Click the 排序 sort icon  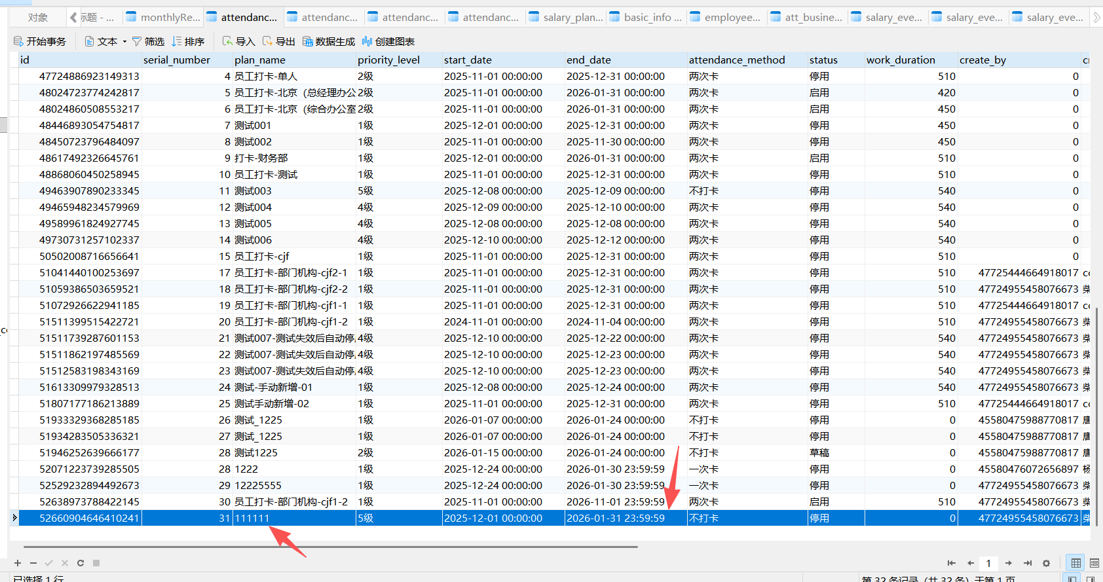177,41
